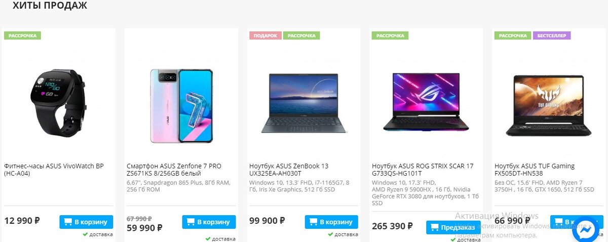
Task: Open Смартфон ASUS Zenfone 7 PRO title link
Action: point(174,170)
